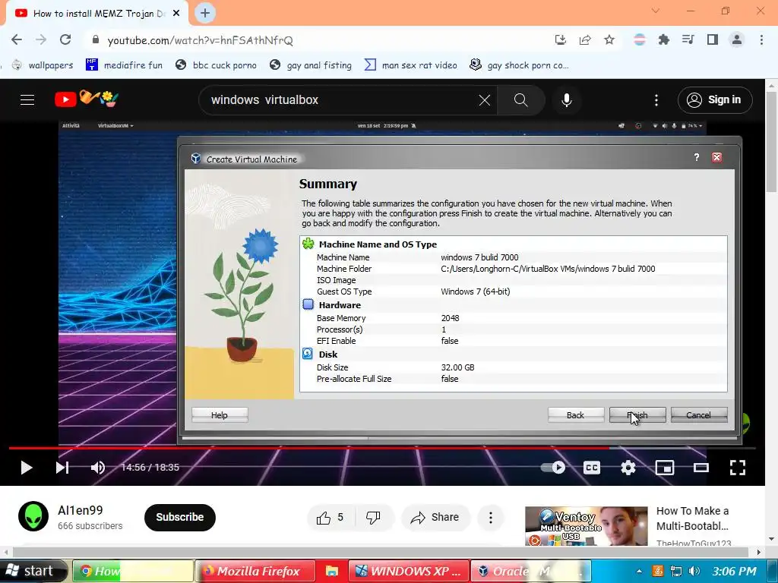The image size is (778, 583).
Task: Click the system tray volume icon
Action: click(x=694, y=571)
